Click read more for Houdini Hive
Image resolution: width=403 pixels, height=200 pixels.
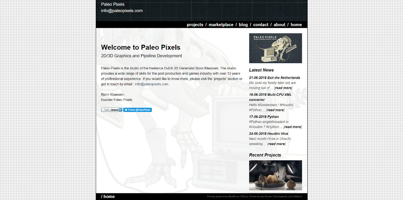tap(276, 144)
